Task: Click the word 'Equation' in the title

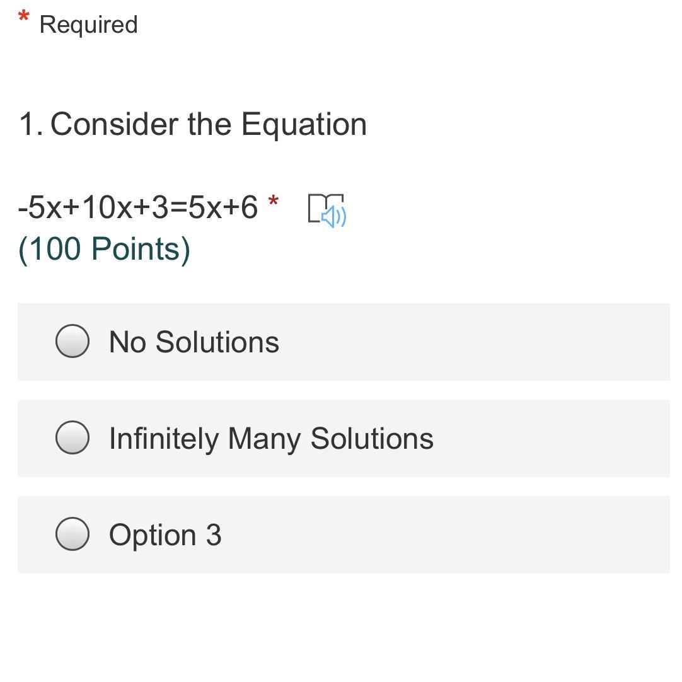Action: 303,124
